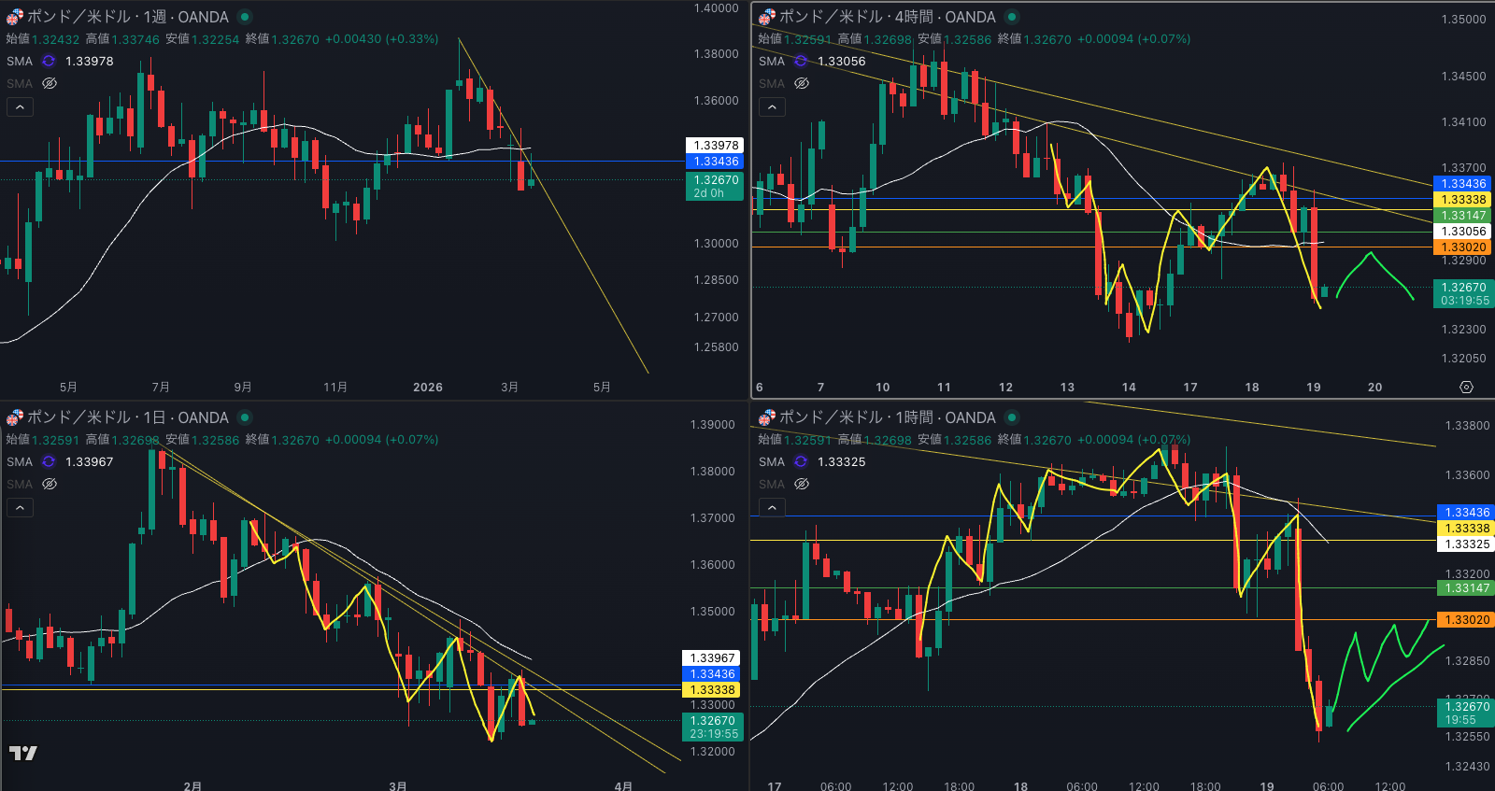Click SMA refresh icon on weekly chart

click(49, 61)
